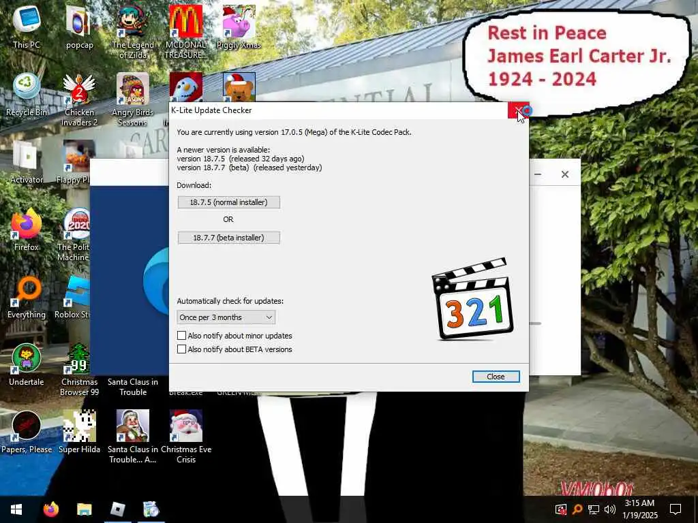Enable Also notify about minor updates
The width and height of the screenshot is (698, 523).
tap(181, 335)
